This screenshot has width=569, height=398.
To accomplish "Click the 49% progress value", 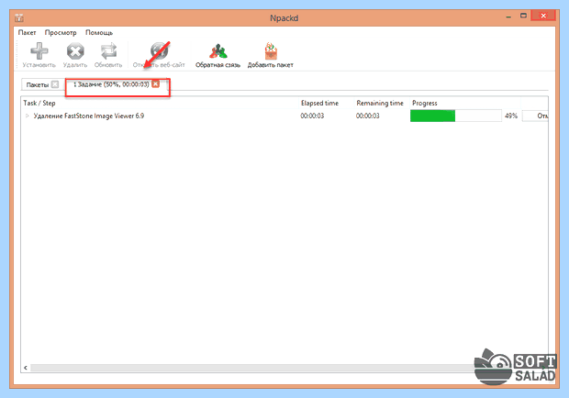I will (x=511, y=116).
